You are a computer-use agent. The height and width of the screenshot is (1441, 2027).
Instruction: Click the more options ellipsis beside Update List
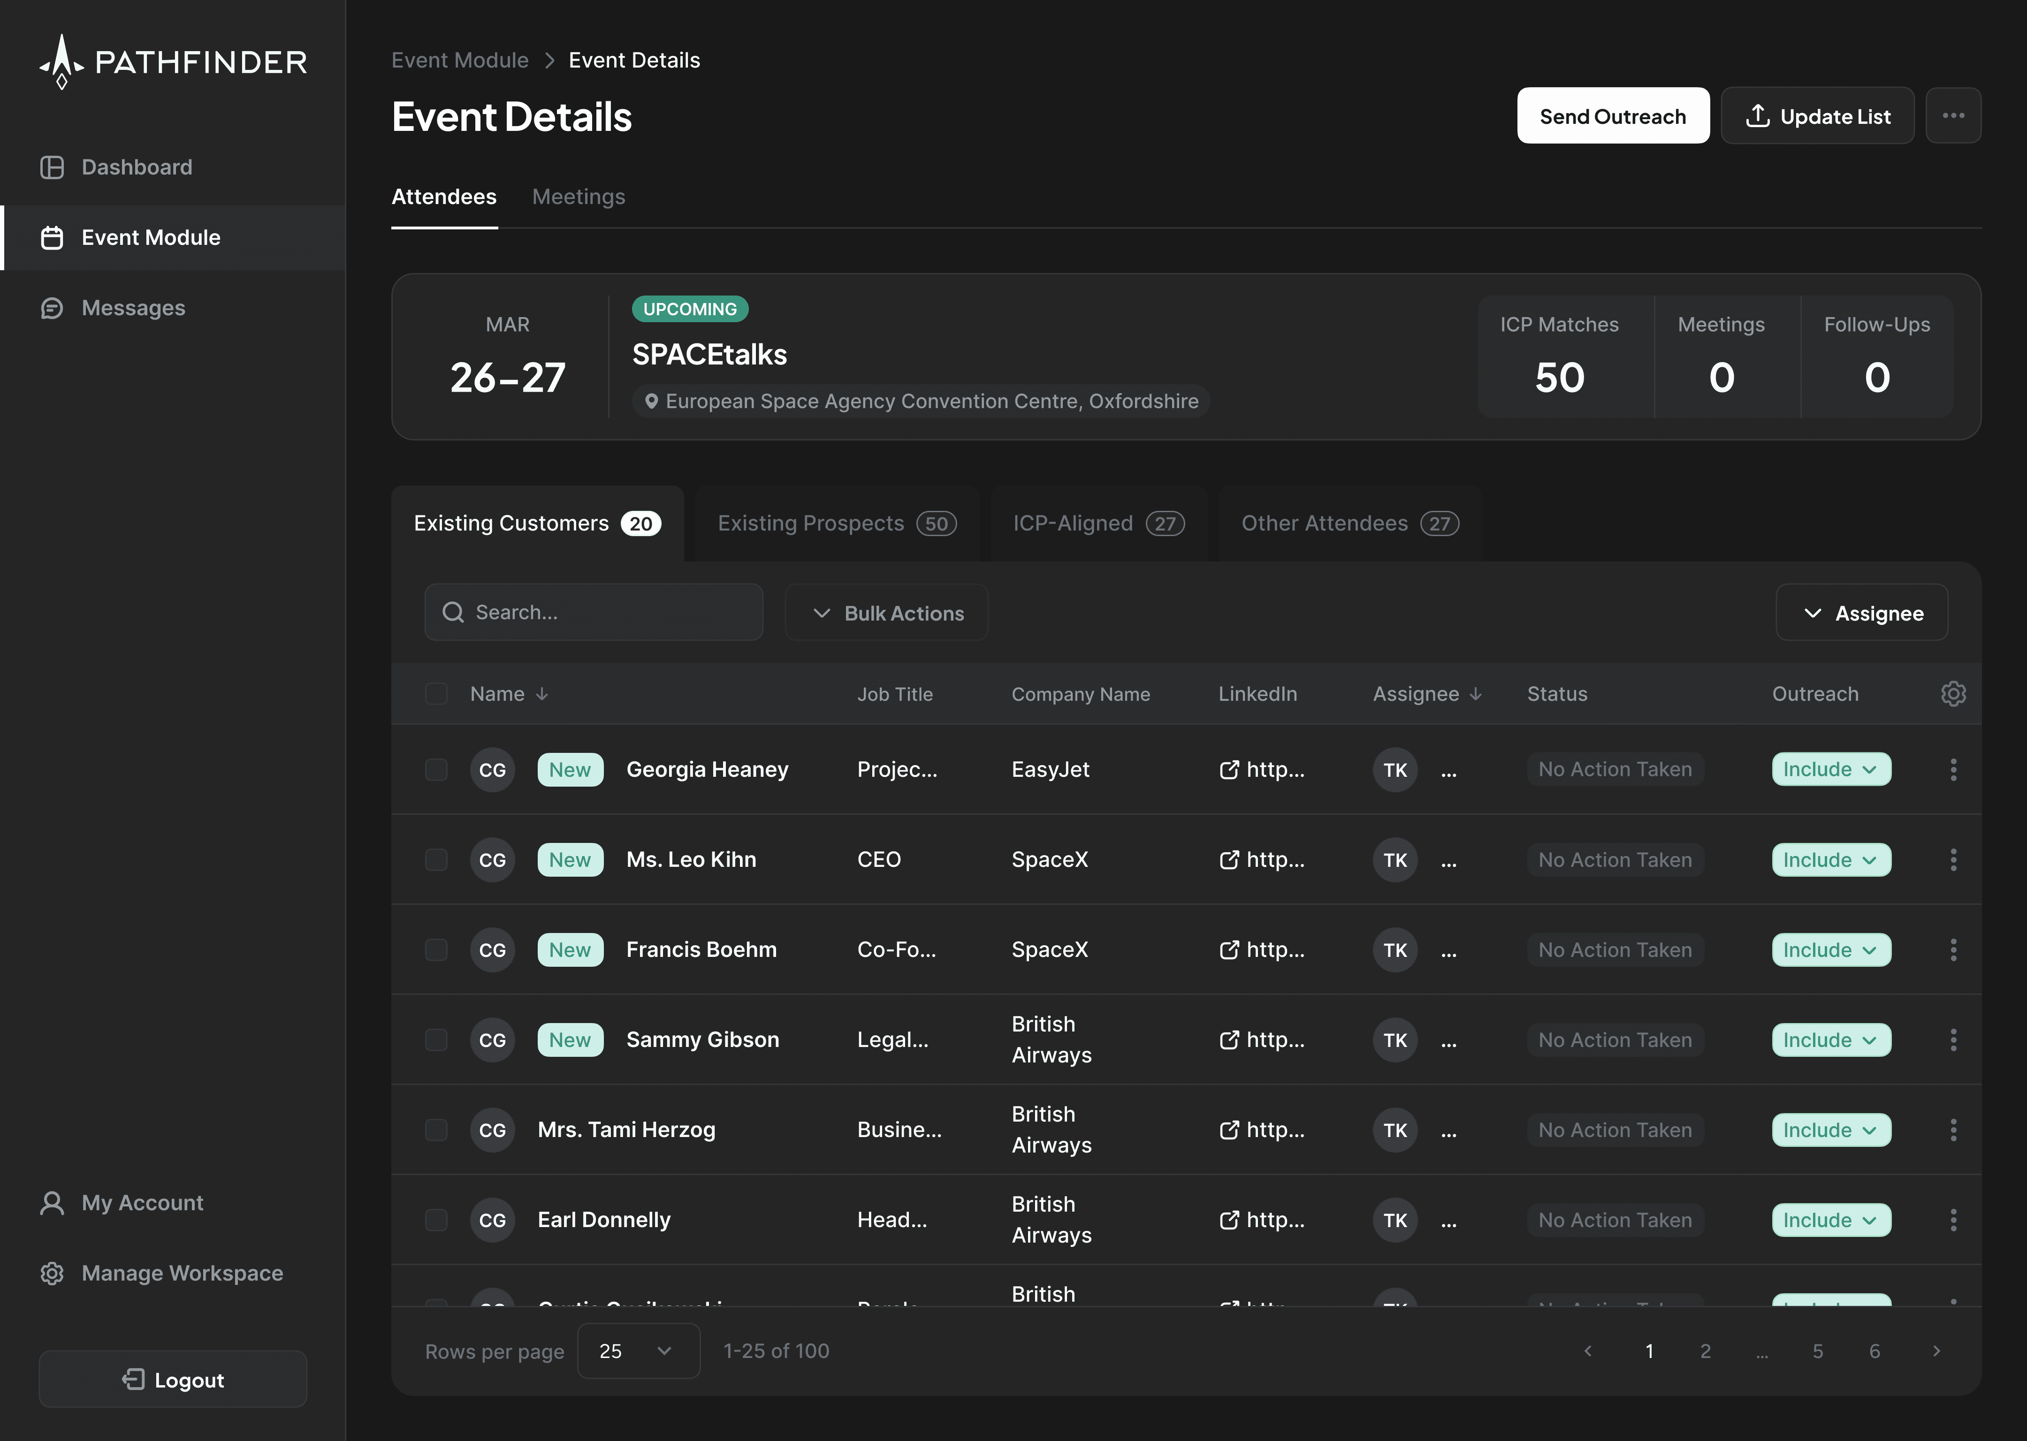pos(1952,115)
